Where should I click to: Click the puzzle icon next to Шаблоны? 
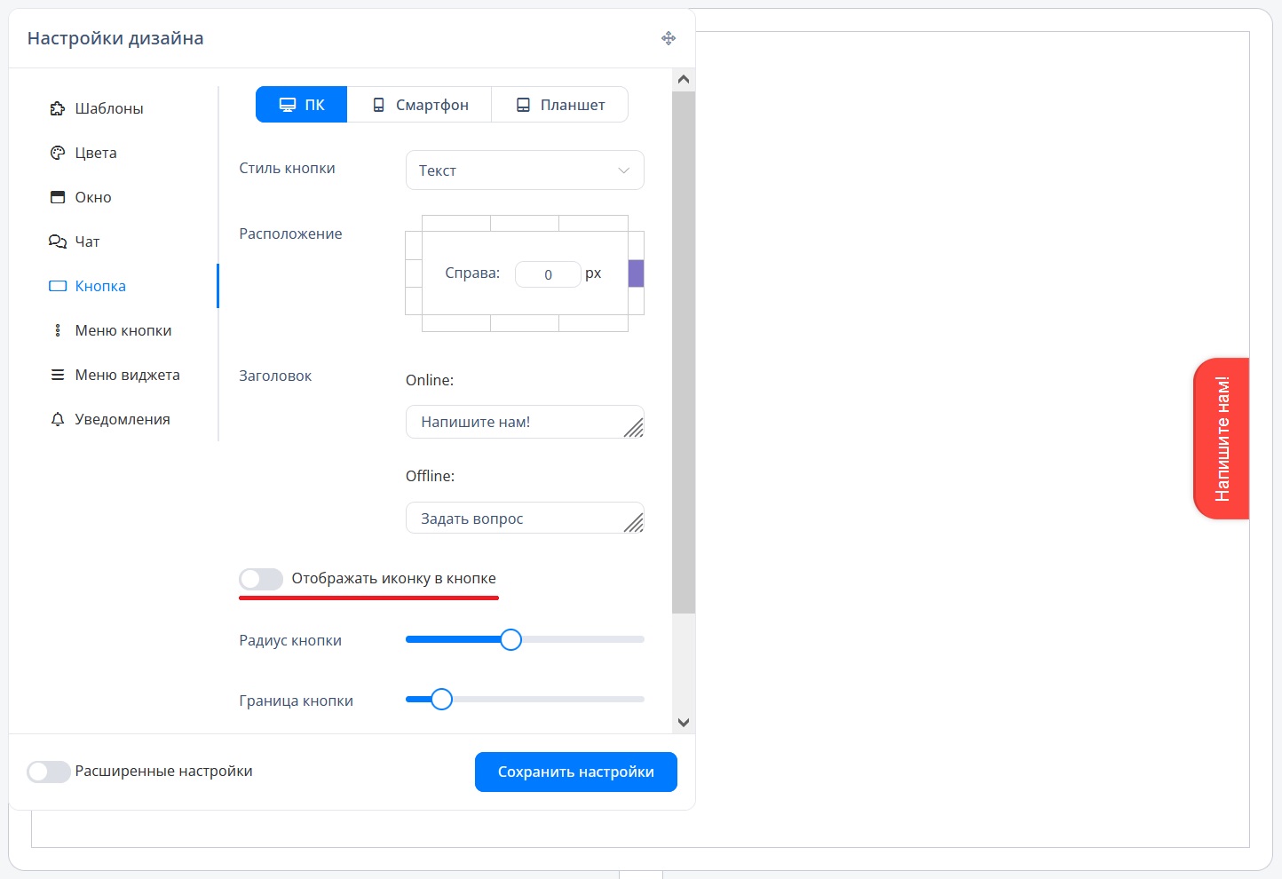coord(58,108)
